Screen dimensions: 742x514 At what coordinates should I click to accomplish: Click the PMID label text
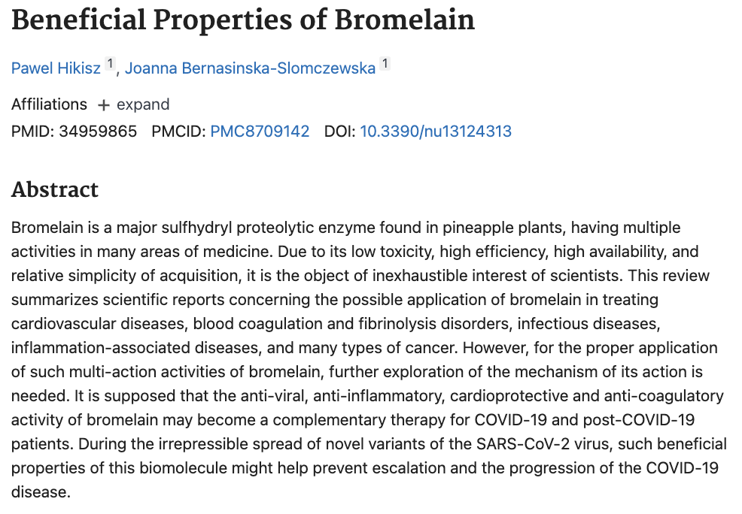32,132
